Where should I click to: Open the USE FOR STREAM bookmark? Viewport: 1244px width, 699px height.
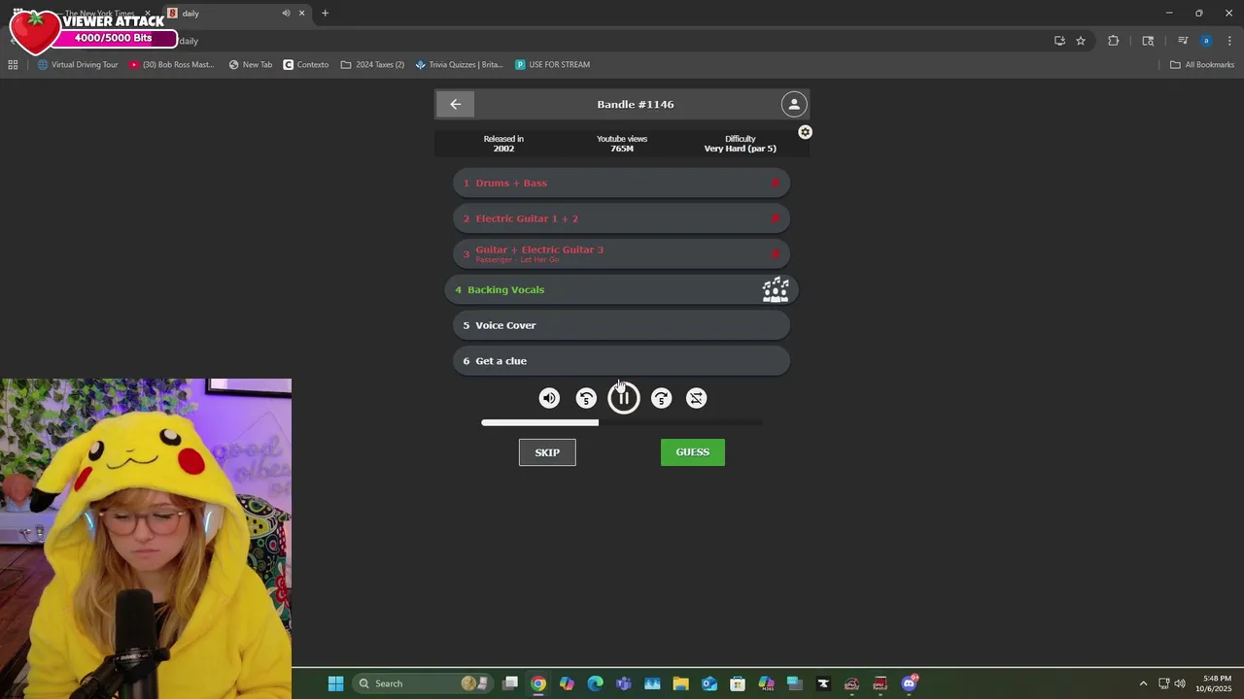coord(553,65)
